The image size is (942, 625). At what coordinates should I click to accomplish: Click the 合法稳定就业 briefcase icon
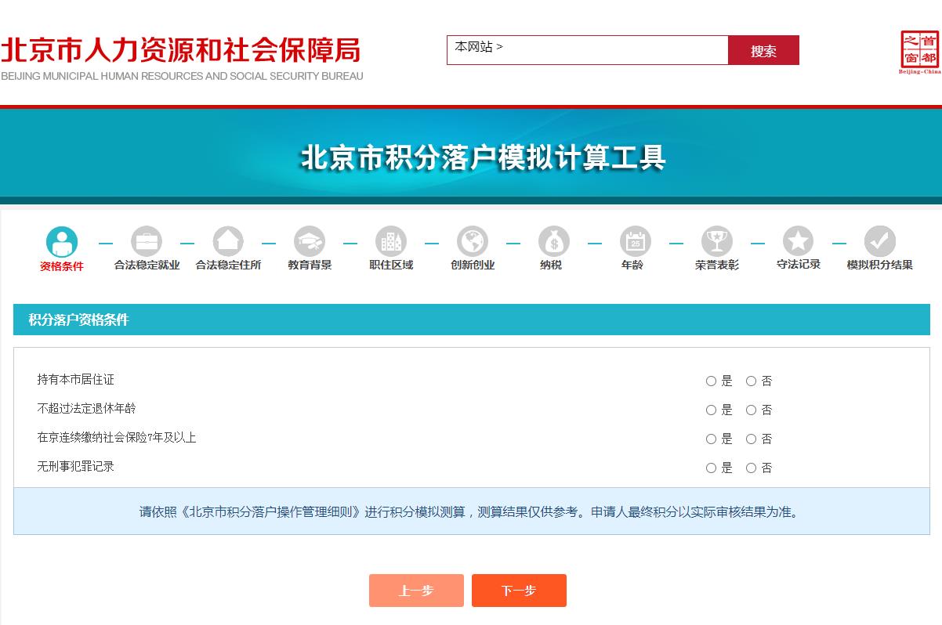coord(147,241)
